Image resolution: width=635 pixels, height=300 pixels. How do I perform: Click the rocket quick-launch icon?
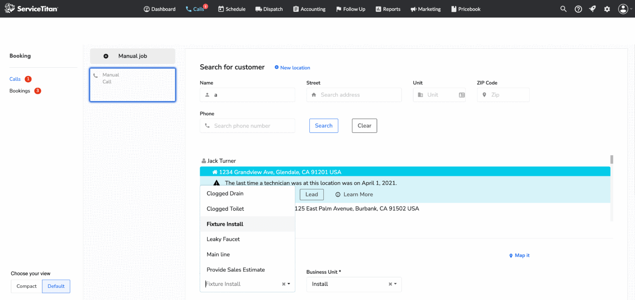(x=592, y=9)
